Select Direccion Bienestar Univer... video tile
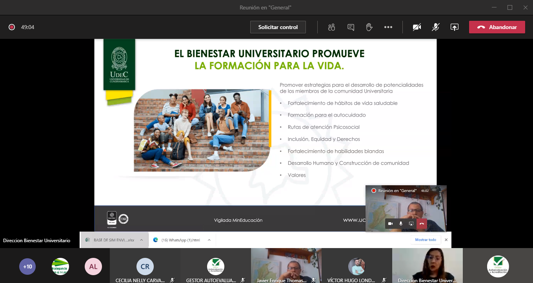Viewport: 533px width, 283px height. tap(427, 265)
